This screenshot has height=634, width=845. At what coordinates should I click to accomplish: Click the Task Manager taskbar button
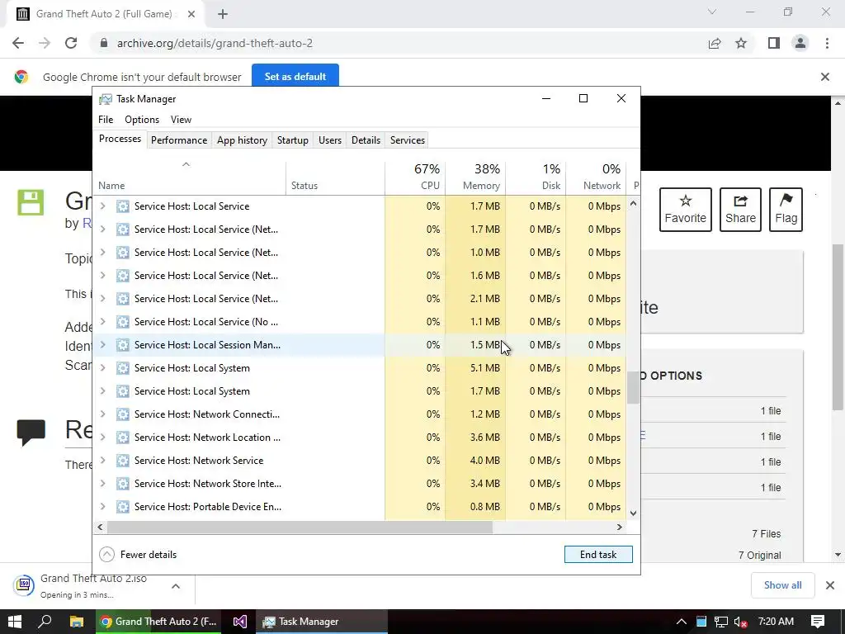(322, 622)
